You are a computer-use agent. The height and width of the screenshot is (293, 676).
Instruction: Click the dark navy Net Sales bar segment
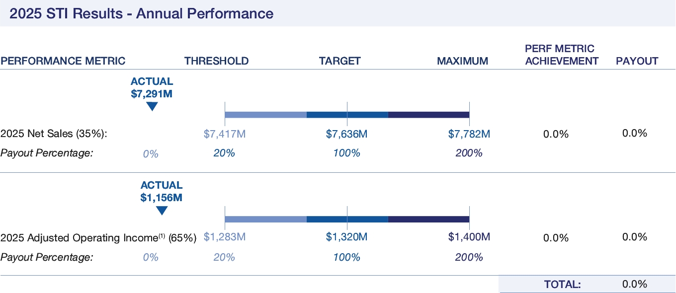[428, 115]
